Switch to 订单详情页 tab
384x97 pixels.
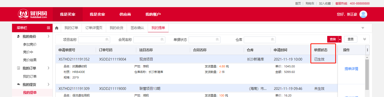[x=94, y=28]
